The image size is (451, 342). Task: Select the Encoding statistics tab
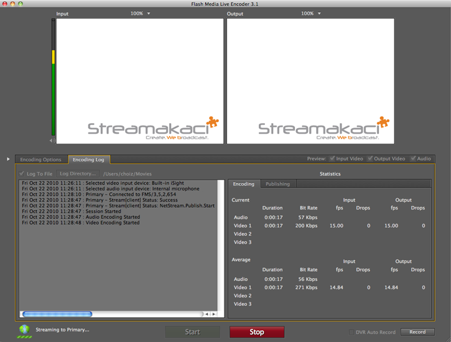[244, 184]
